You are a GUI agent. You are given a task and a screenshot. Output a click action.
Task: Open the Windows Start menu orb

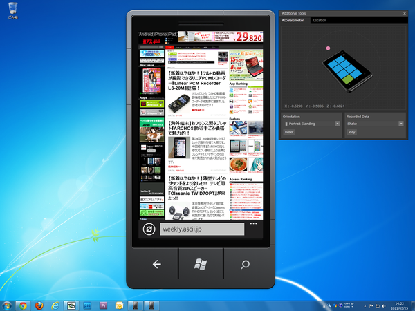click(7, 306)
